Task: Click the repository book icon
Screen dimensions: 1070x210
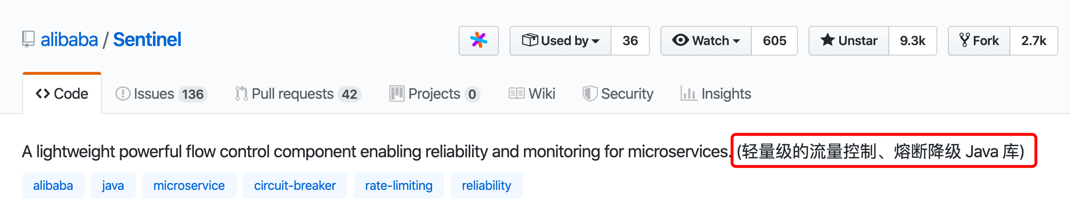Action: coord(28,39)
